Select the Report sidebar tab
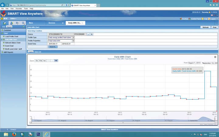The height and width of the screenshot is (137, 219). 9,27
